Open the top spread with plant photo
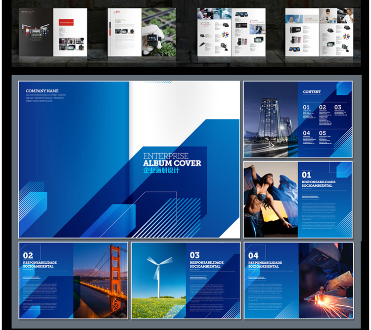 [x=141, y=34]
